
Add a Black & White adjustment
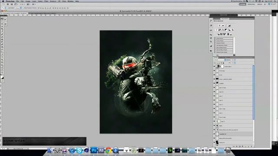coord(226,30)
